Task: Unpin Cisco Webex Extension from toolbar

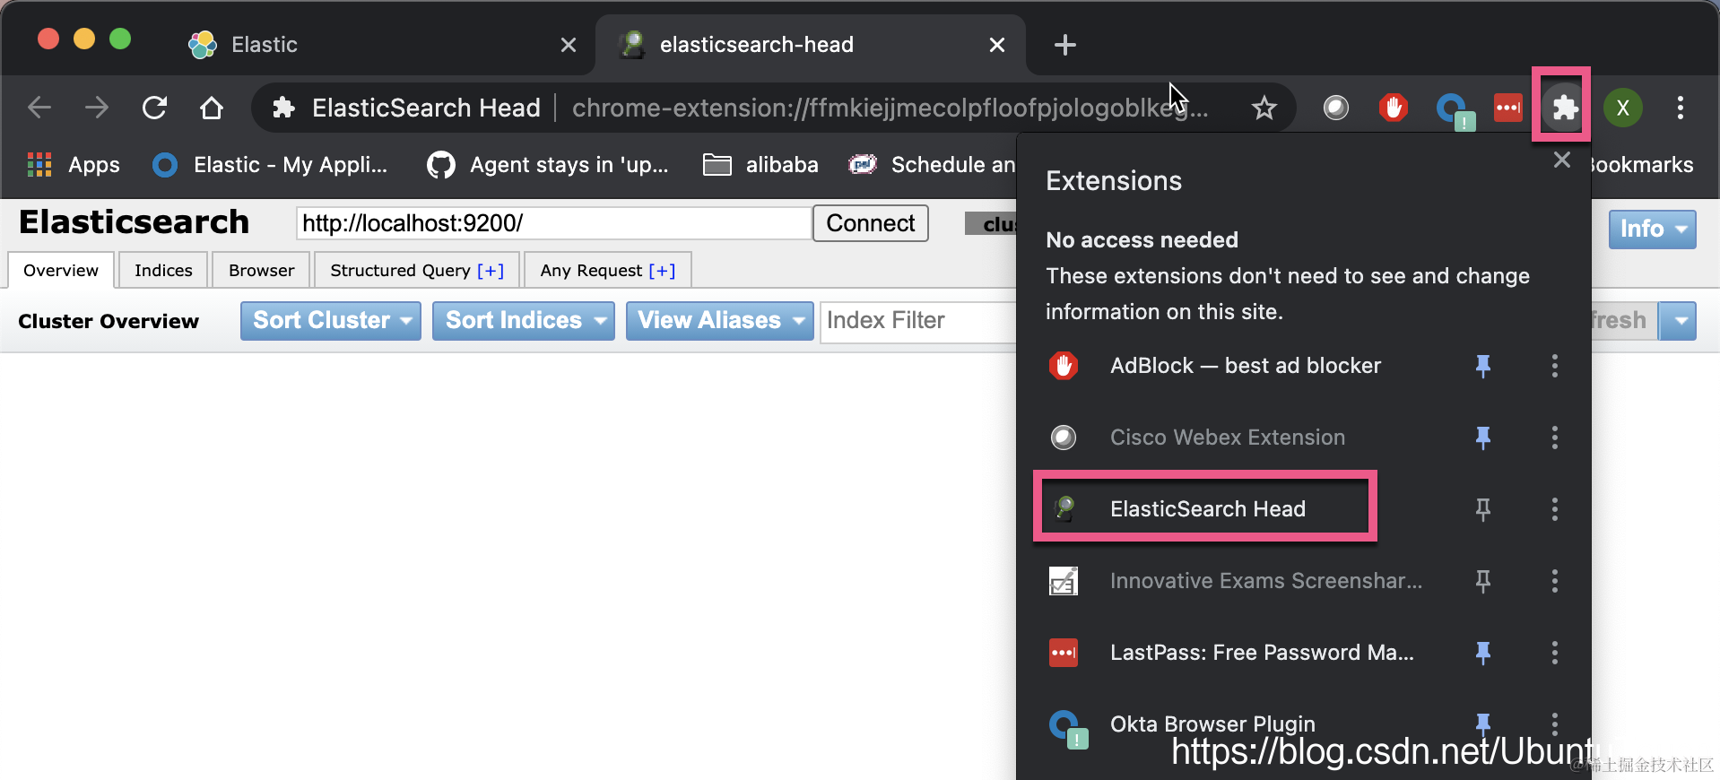Action: pyautogui.click(x=1483, y=438)
